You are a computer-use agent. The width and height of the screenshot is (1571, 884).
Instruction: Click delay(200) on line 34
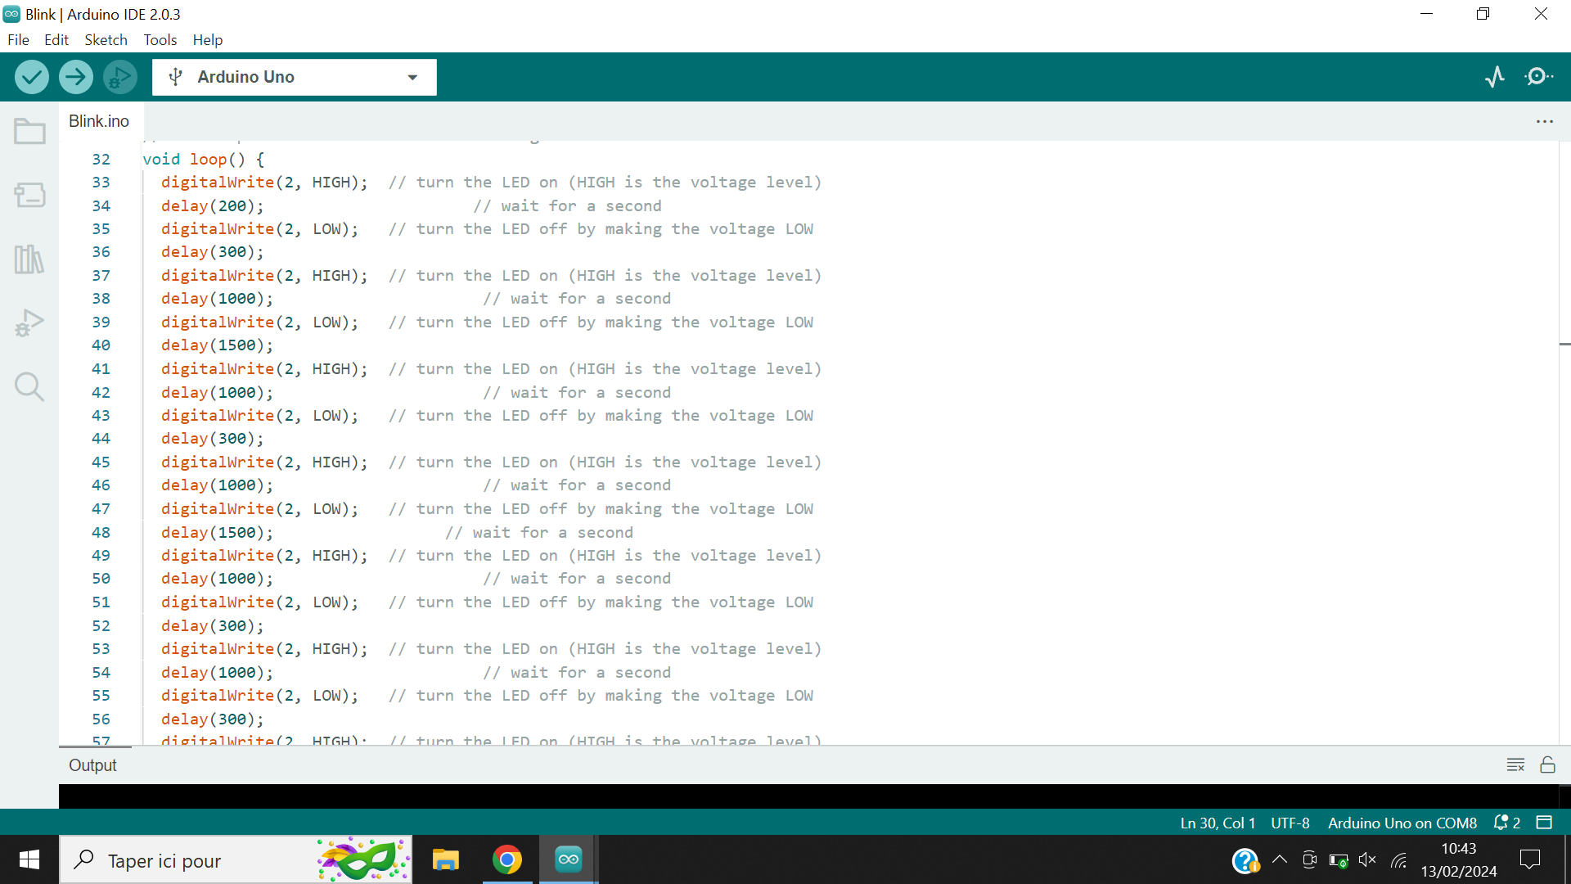(x=213, y=205)
